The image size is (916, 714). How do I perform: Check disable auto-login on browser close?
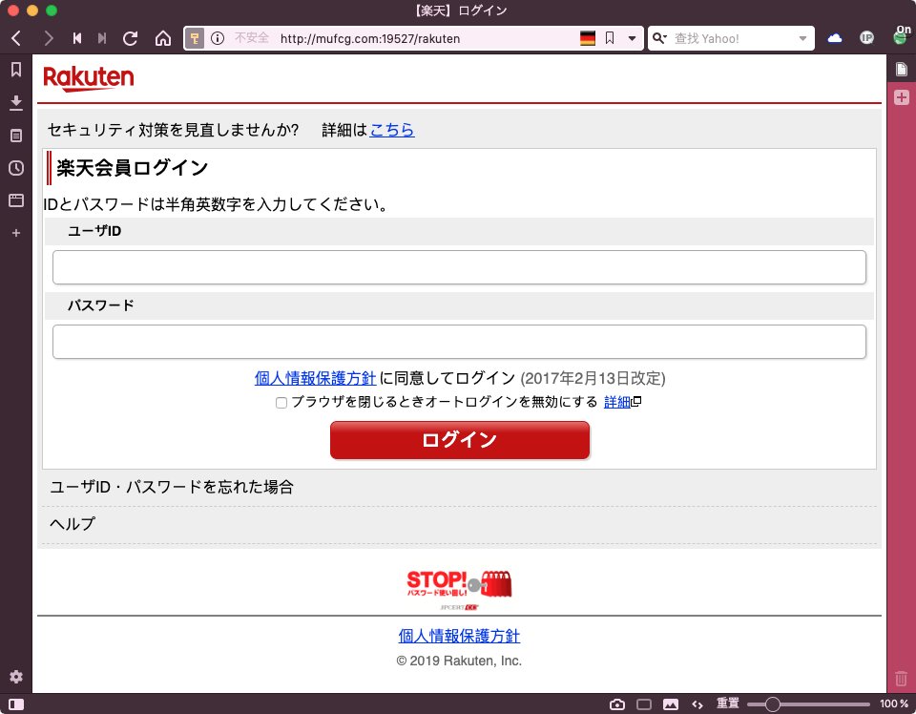tap(281, 403)
